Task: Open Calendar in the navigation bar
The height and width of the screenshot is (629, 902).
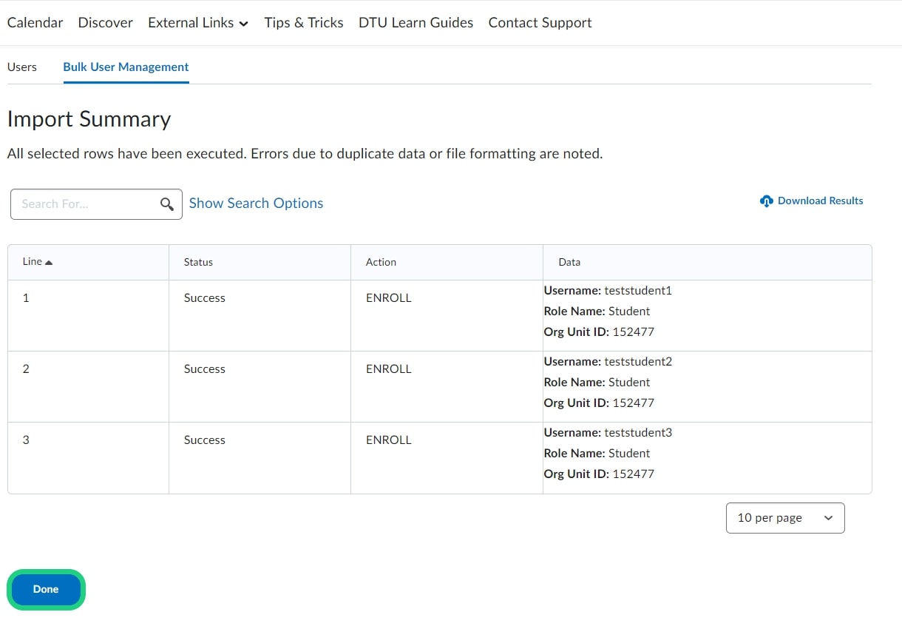Action: (35, 23)
